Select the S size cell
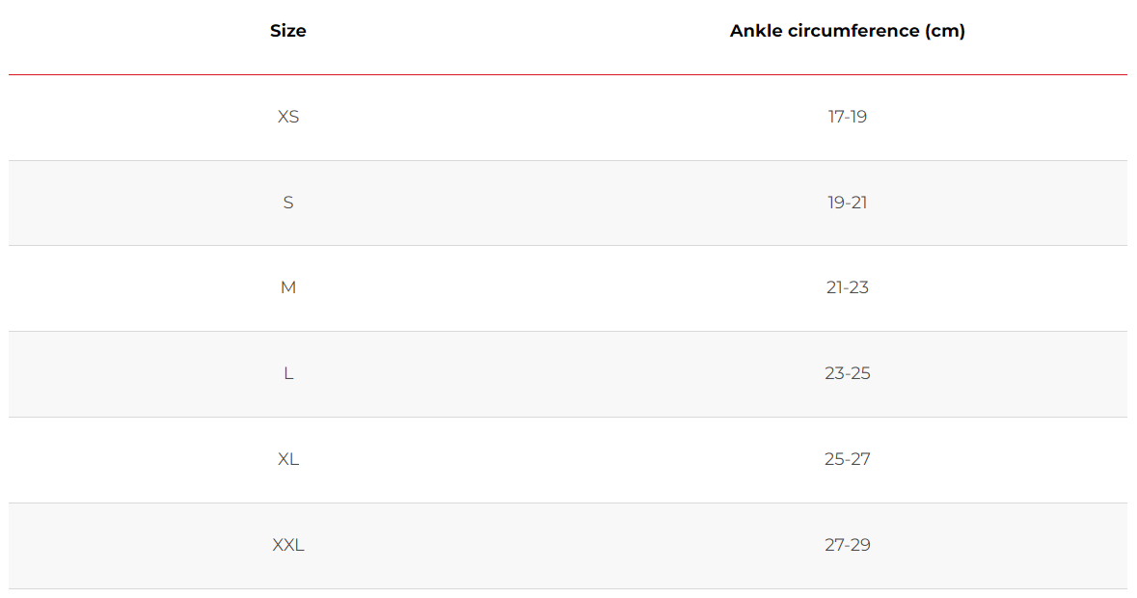The height and width of the screenshot is (598, 1137). click(288, 203)
